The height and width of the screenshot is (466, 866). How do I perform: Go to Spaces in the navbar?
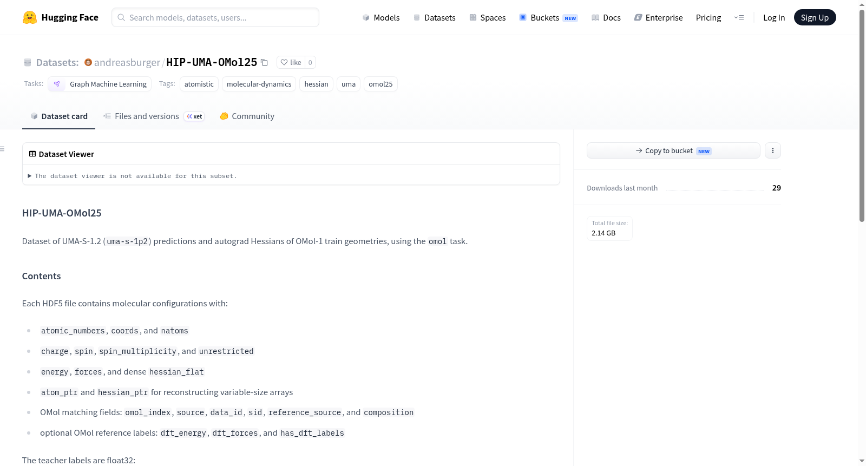pyautogui.click(x=488, y=17)
